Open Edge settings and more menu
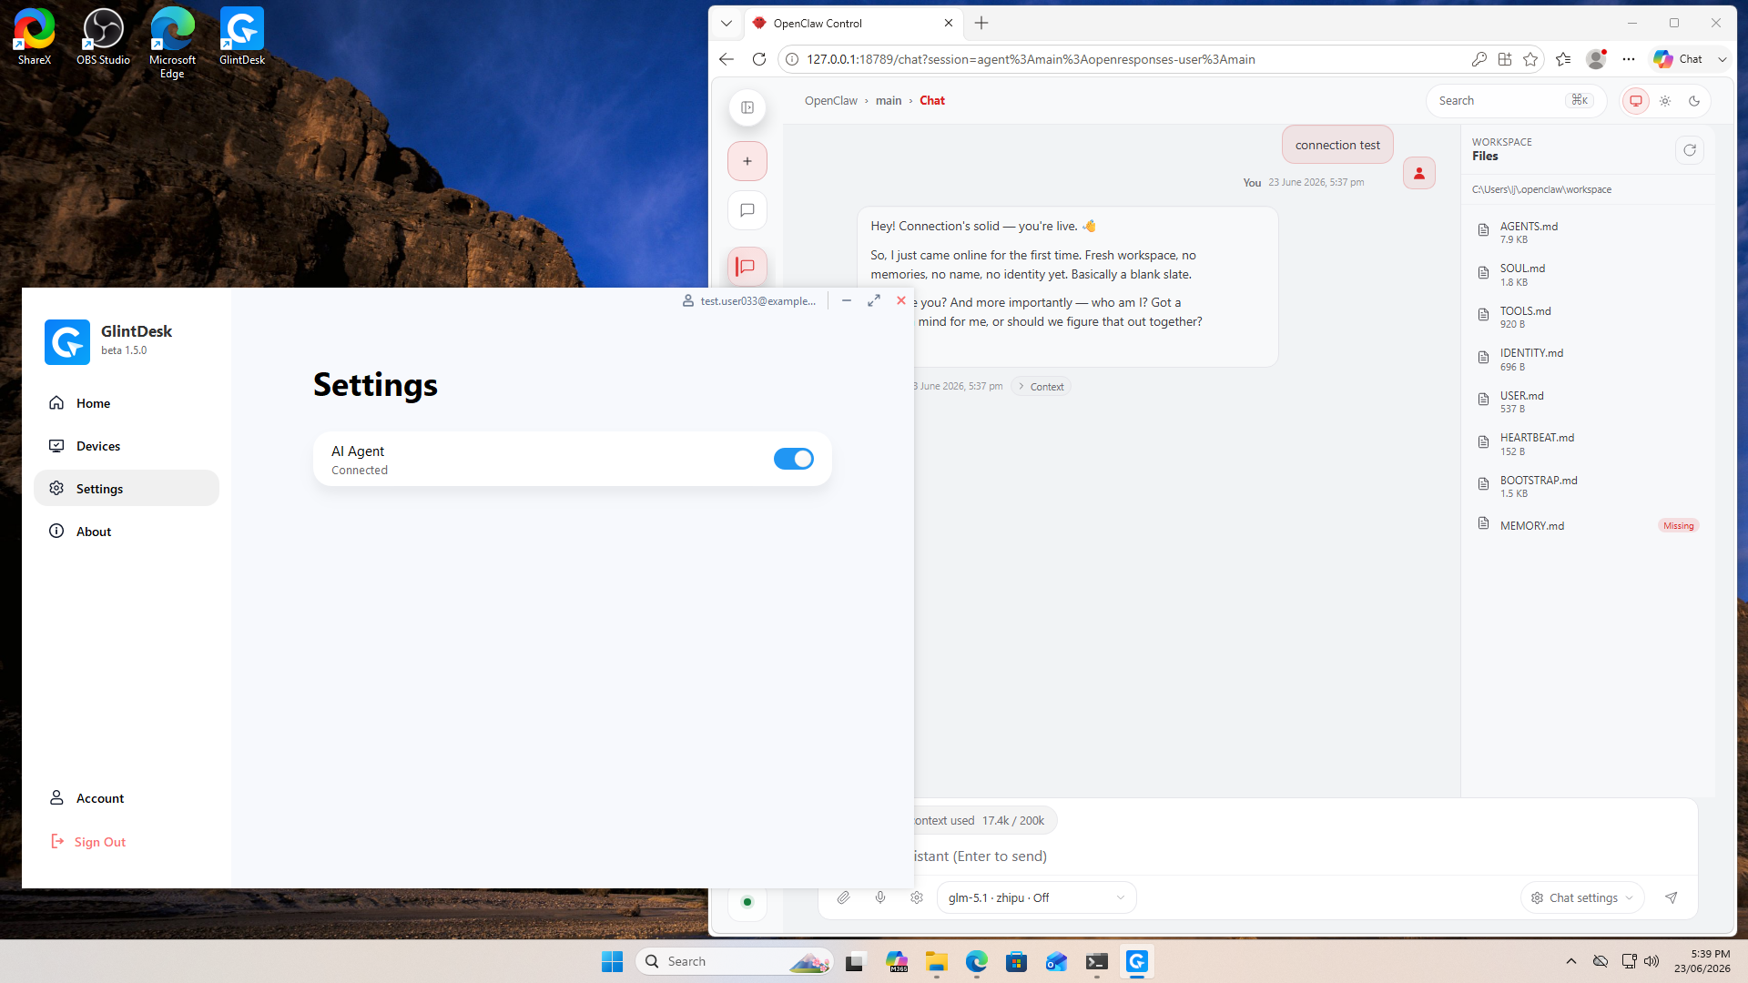1748x983 pixels. [1629, 59]
